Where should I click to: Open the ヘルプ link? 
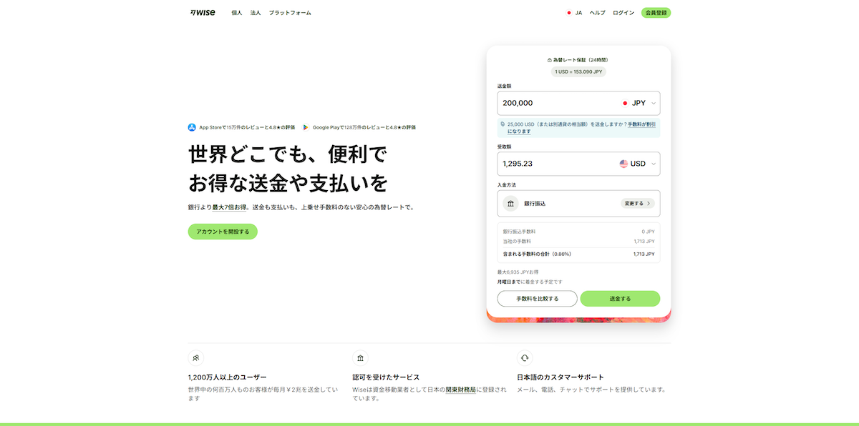[x=597, y=13]
